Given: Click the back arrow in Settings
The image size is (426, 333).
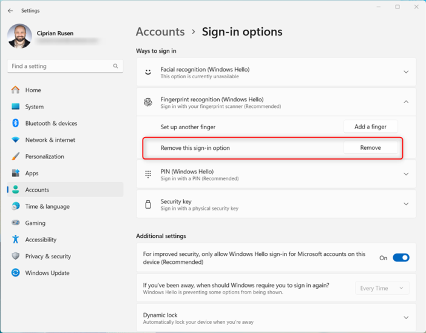Looking at the screenshot, I should (x=10, y=10).
